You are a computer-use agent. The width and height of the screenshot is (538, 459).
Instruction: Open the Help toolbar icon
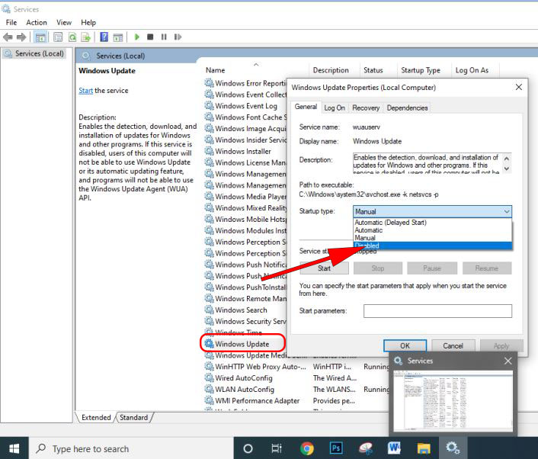[104, 37]
